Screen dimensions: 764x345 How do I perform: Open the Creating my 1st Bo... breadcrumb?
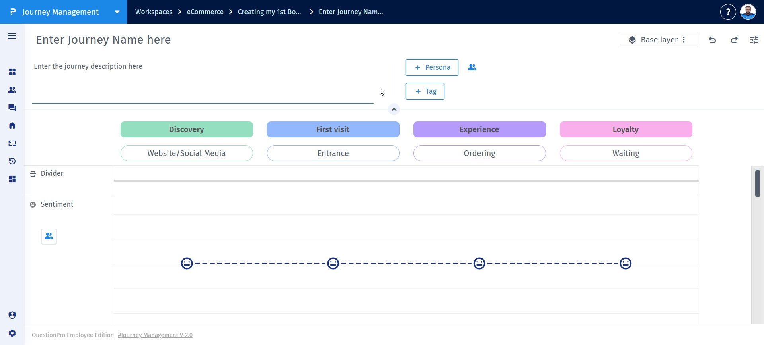269,12
